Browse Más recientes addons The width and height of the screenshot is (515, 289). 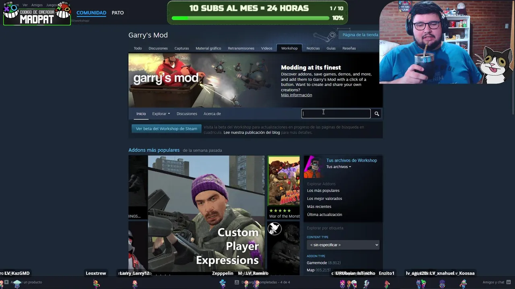pyautogui.click(x=319, y=207)
